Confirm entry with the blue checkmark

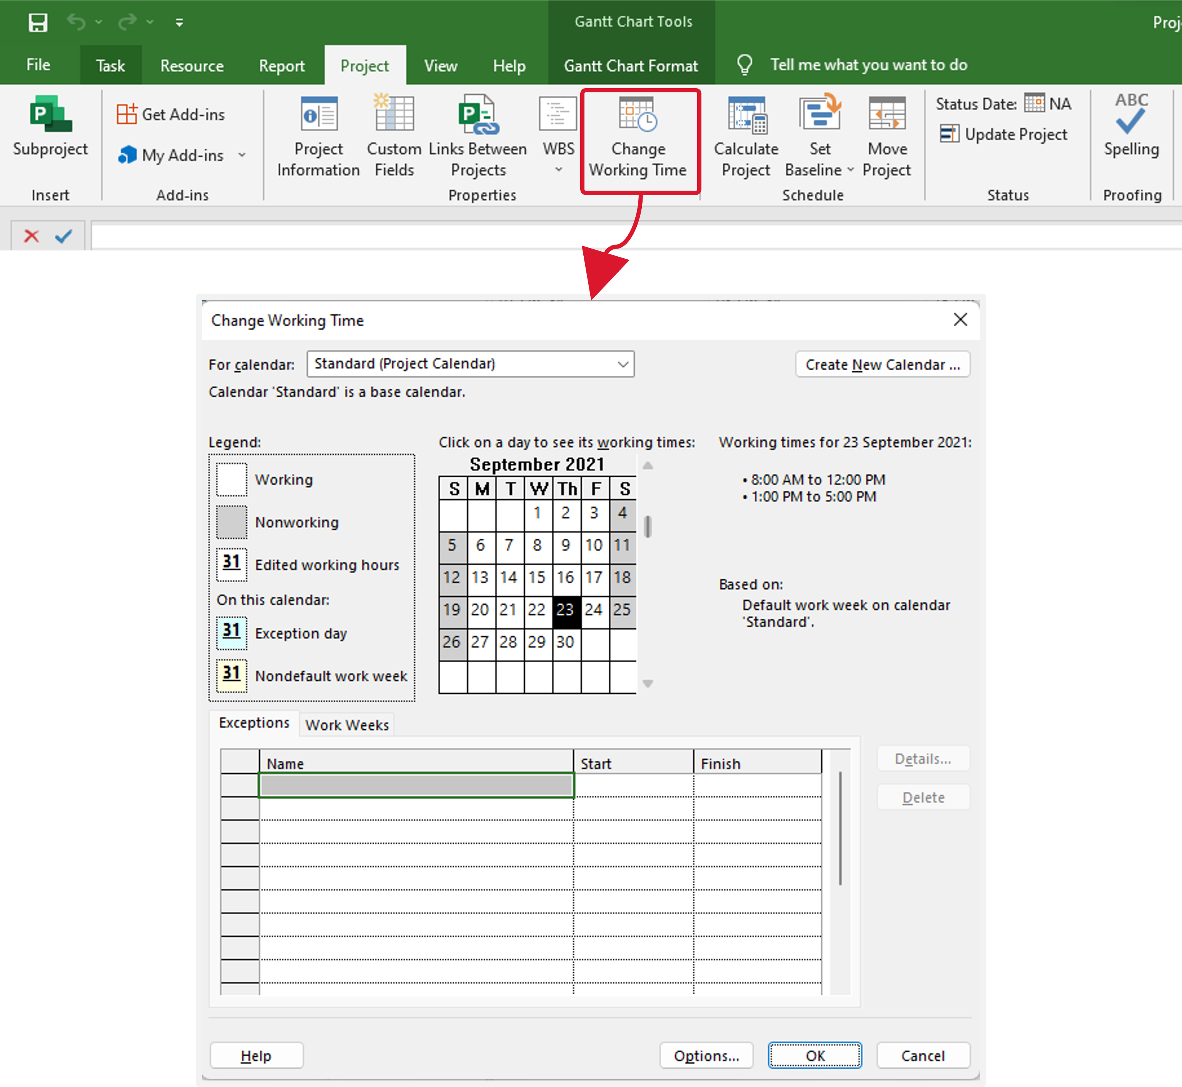tap(63, 236)
